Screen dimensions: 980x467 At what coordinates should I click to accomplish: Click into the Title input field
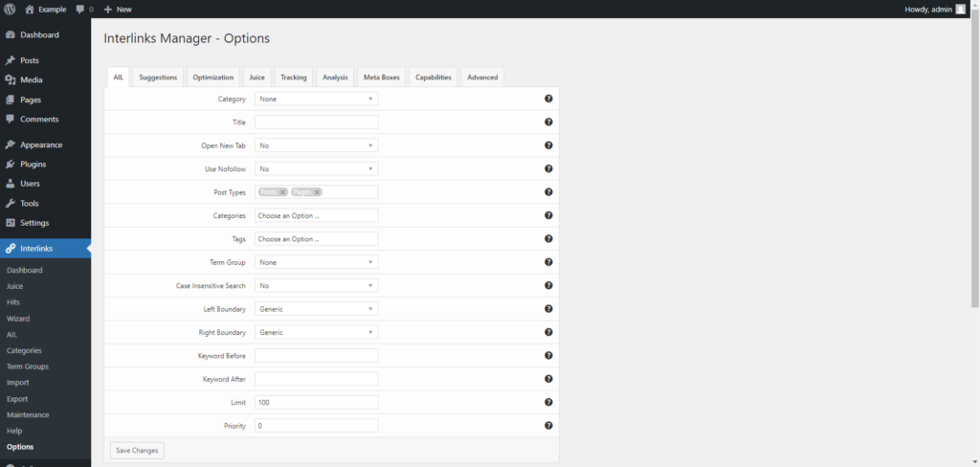coord(316,122)
